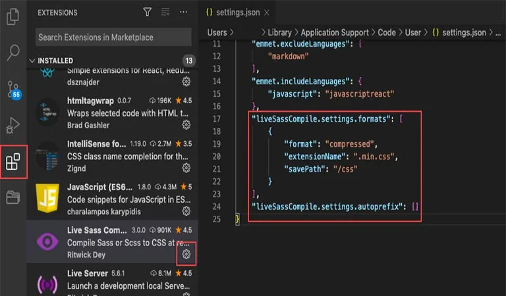
Task: Select the Extensions view icon
Action: pyautogui.click(x=13, y=162)
